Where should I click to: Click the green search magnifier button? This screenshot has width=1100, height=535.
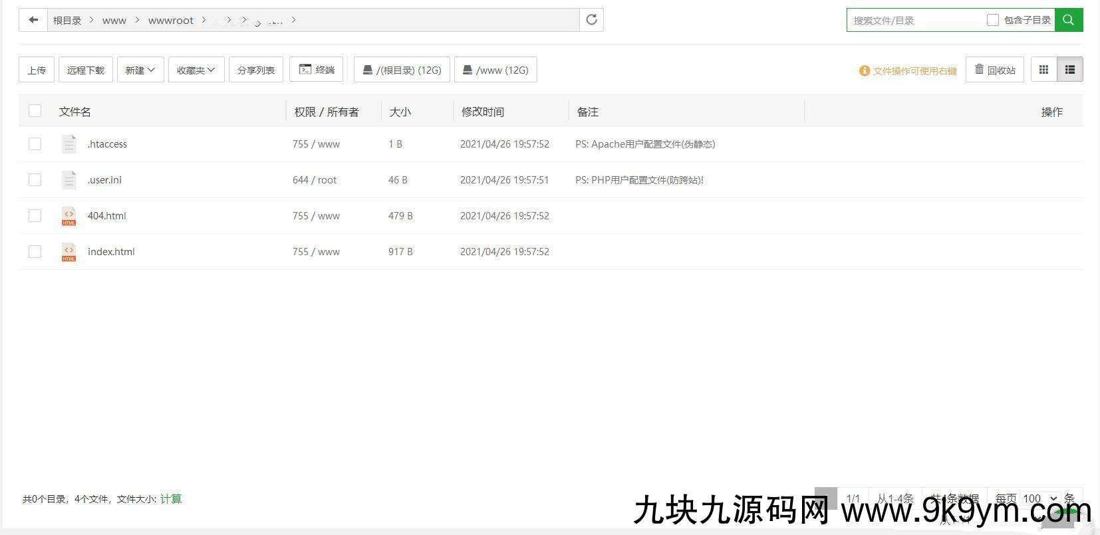[1068, 20]
